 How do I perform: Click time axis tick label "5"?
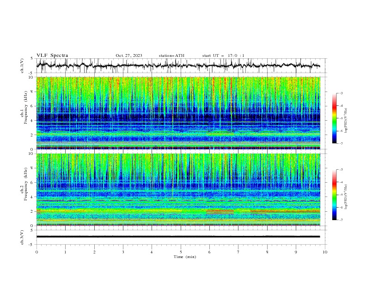pyautogui.click(x=181, y=252)
